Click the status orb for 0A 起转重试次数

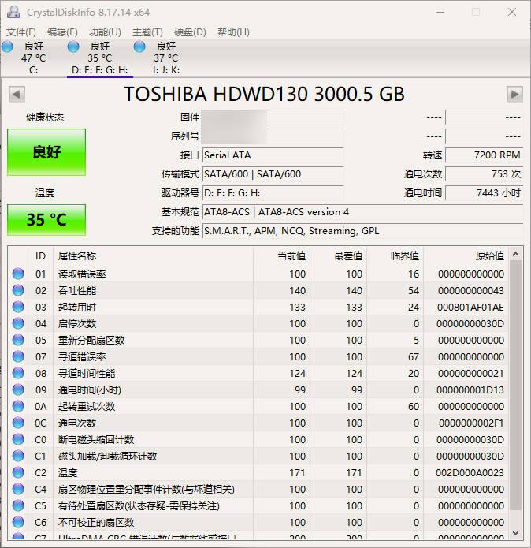(18, 406)
